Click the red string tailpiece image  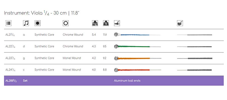pyautogui.click(x=137, y=70)
